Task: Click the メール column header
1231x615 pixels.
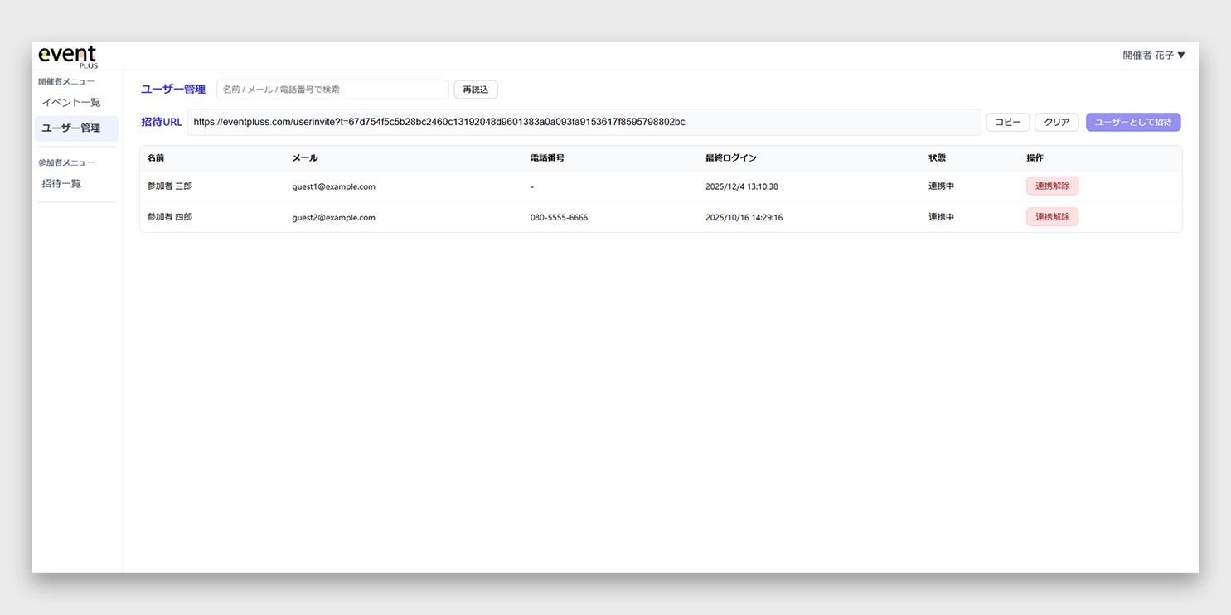Action: click(304, 158)
